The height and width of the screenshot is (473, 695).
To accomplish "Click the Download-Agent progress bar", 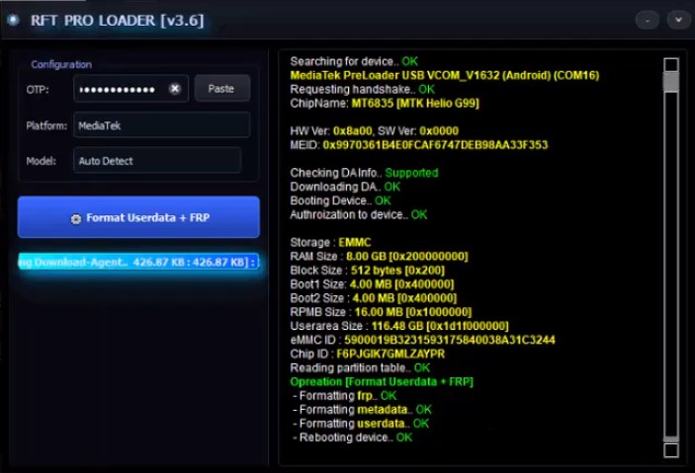I will tap(138, 262).
